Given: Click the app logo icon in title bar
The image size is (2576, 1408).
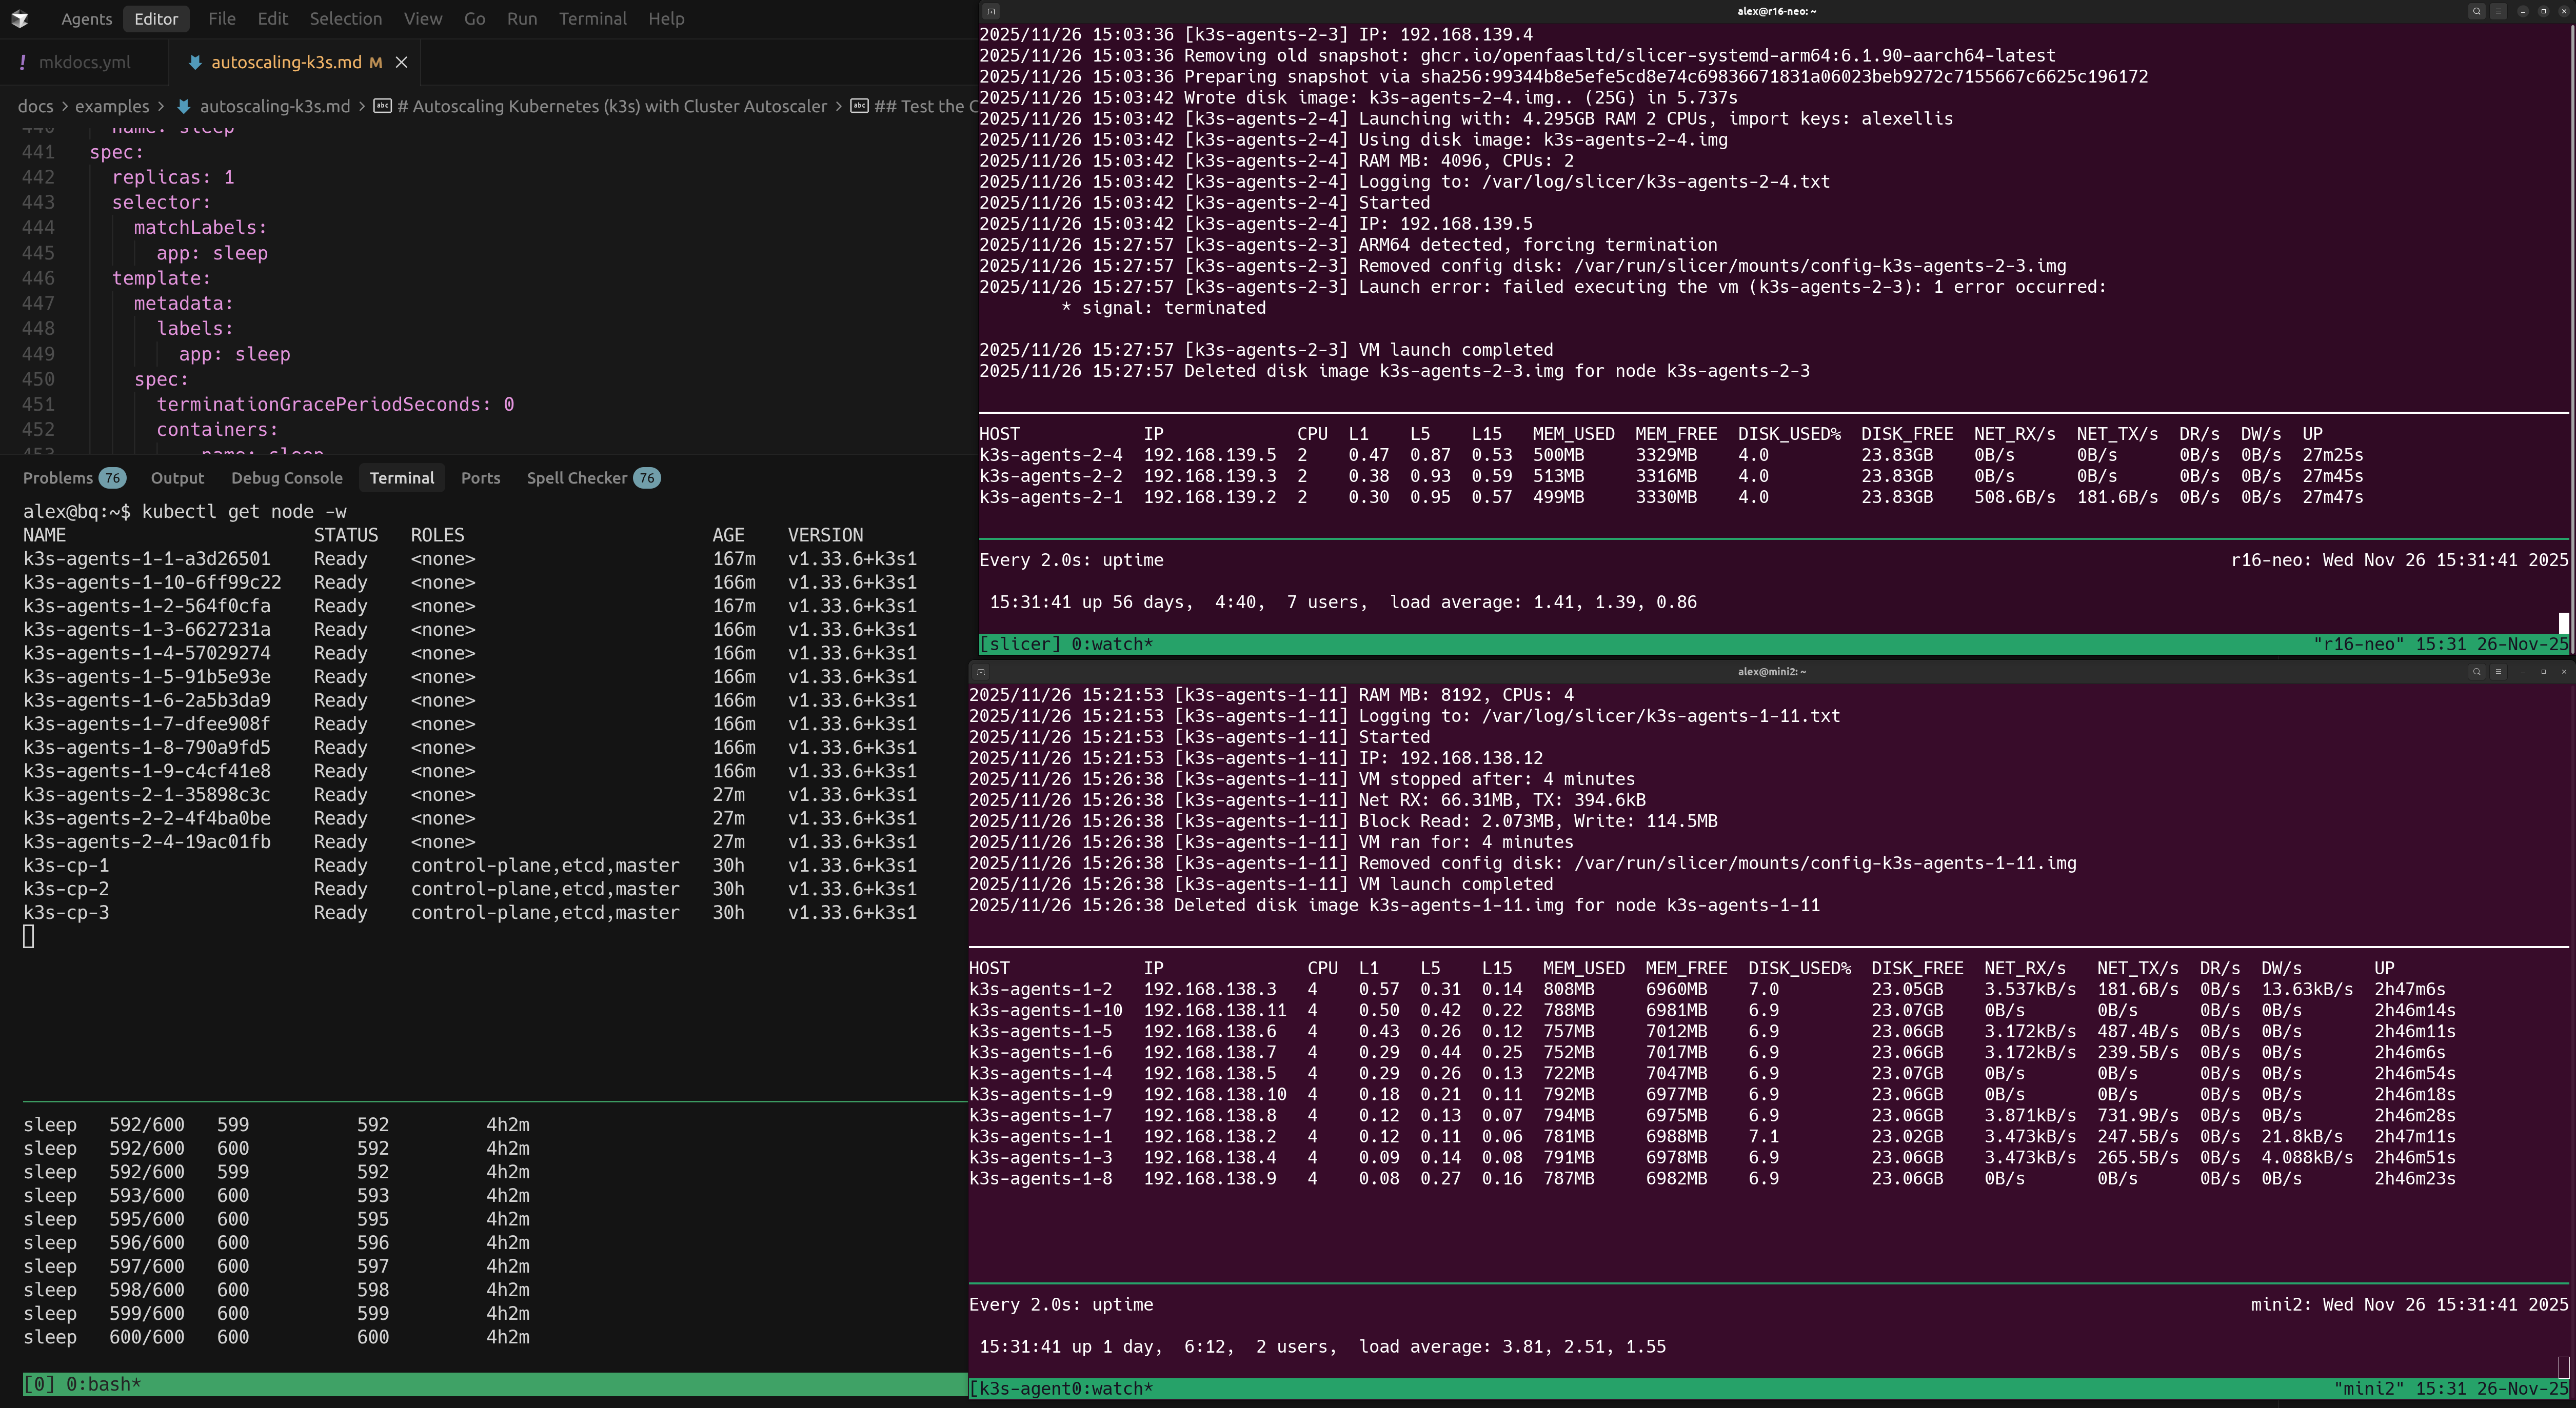Looking at the screenshot, I should 20,19.
